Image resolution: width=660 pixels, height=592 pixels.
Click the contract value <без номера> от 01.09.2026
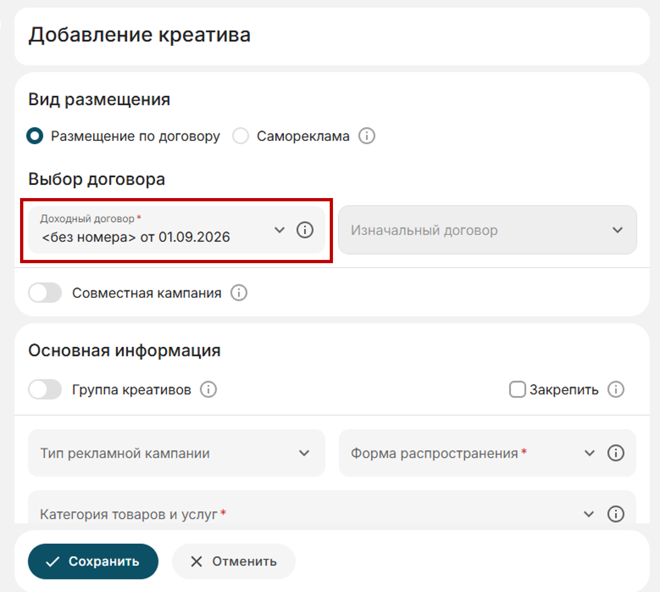[136, 237]
